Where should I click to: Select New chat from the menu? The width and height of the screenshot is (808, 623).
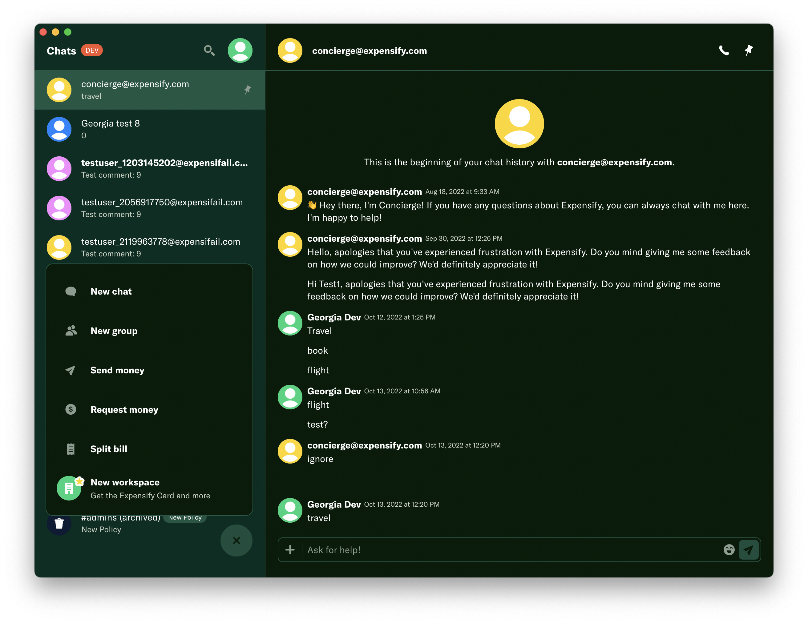click(x=111, y=291)
